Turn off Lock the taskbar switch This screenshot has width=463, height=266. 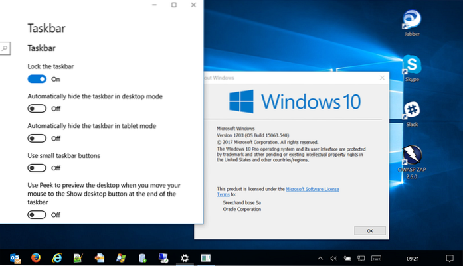coord(37,79)
